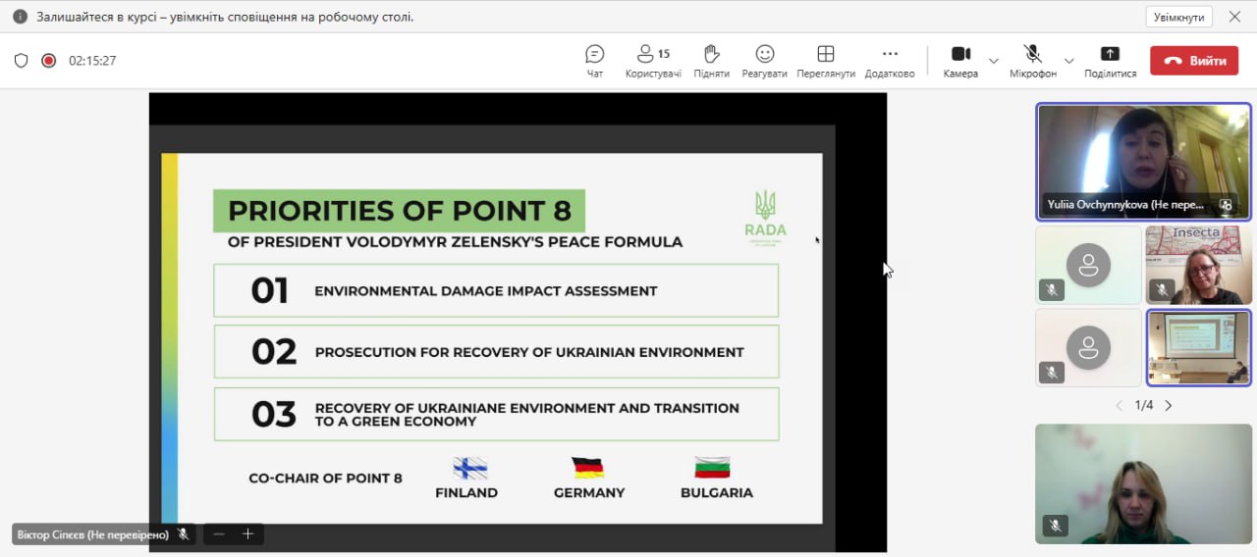
Task: Expand the microphone options dropdown arrow
Action: tap(1068, 61)
